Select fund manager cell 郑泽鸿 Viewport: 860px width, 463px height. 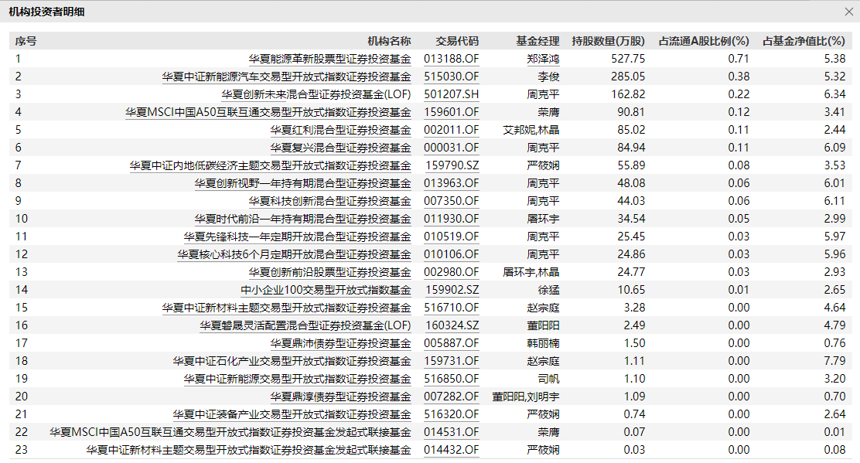tap(543, 59)
